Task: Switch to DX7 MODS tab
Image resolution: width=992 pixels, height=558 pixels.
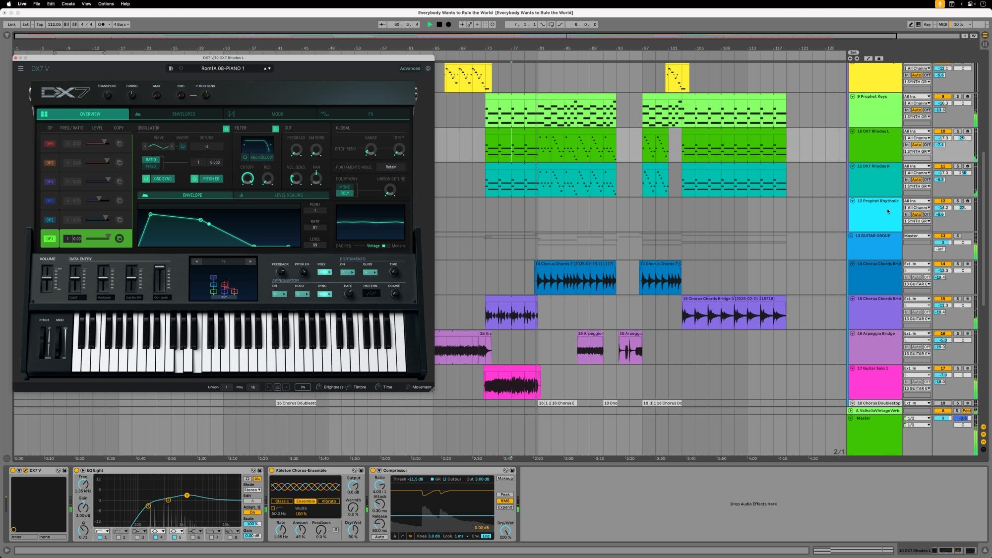Action: [x=271, y=114]
